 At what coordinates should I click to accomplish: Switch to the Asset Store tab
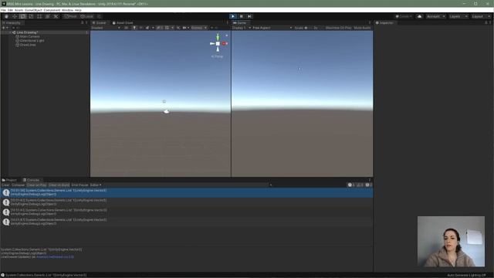pos(123,23)
